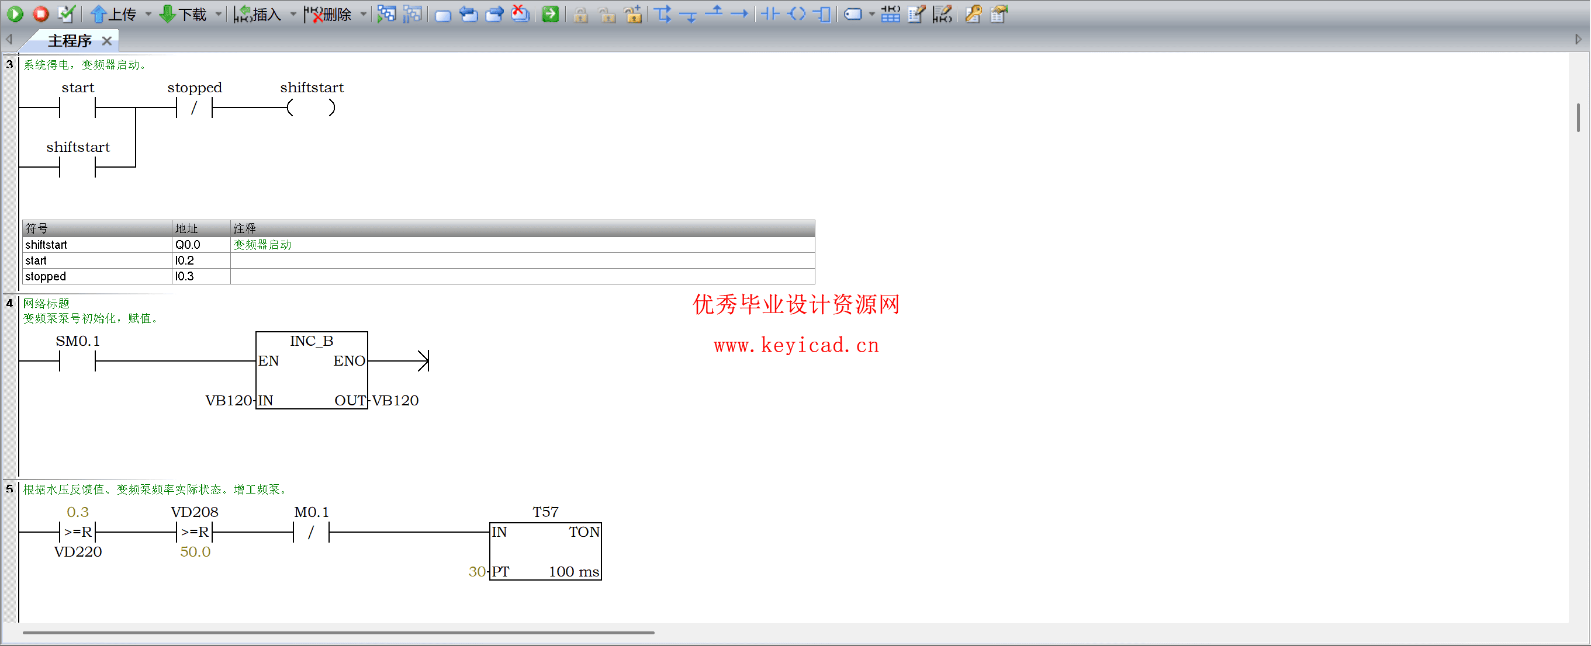This screenshot has width=1591, height=646.
Task: Toggle network comments icon
Action: [942, 13]
